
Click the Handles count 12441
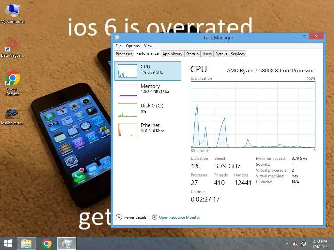243,183
